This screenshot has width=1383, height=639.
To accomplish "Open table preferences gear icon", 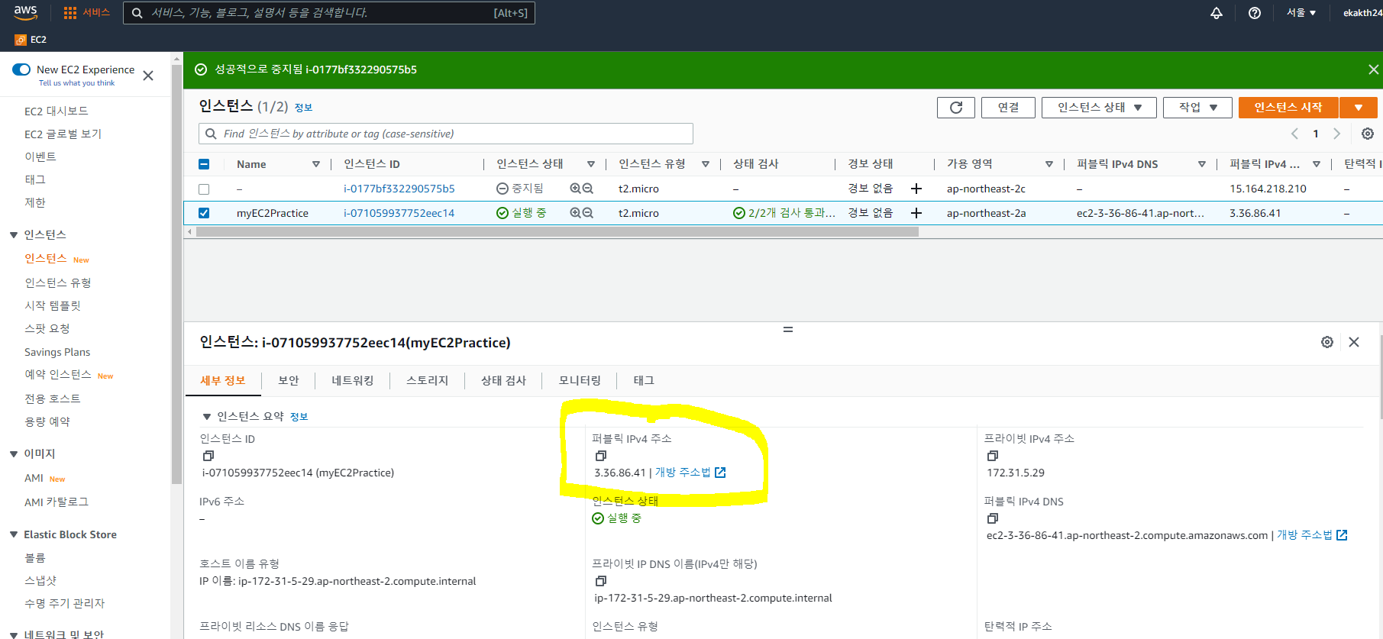I will click(x=1368, y=134).
